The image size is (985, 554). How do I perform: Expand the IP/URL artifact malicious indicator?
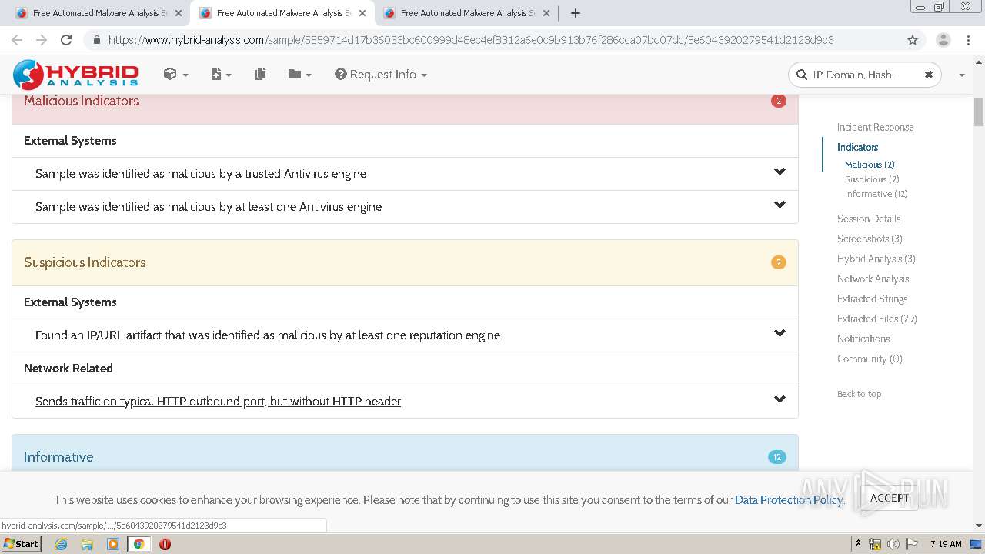click(780, 334)
